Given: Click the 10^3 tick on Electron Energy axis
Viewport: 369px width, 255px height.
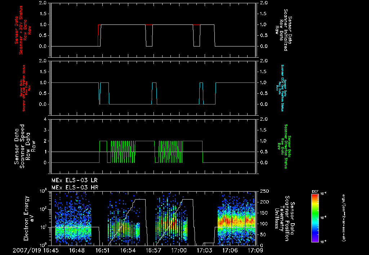Looking at the screenshot, I should tap(43, 191).
